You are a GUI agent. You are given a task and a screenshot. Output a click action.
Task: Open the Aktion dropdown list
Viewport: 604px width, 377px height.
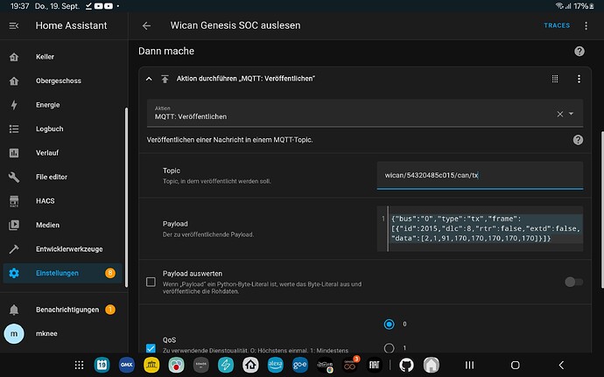pos(572,114)
